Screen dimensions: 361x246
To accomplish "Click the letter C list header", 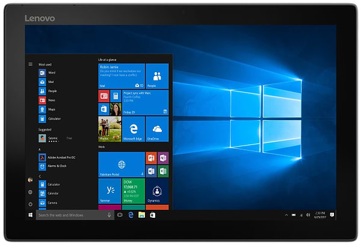I will (x=40, y=176).
